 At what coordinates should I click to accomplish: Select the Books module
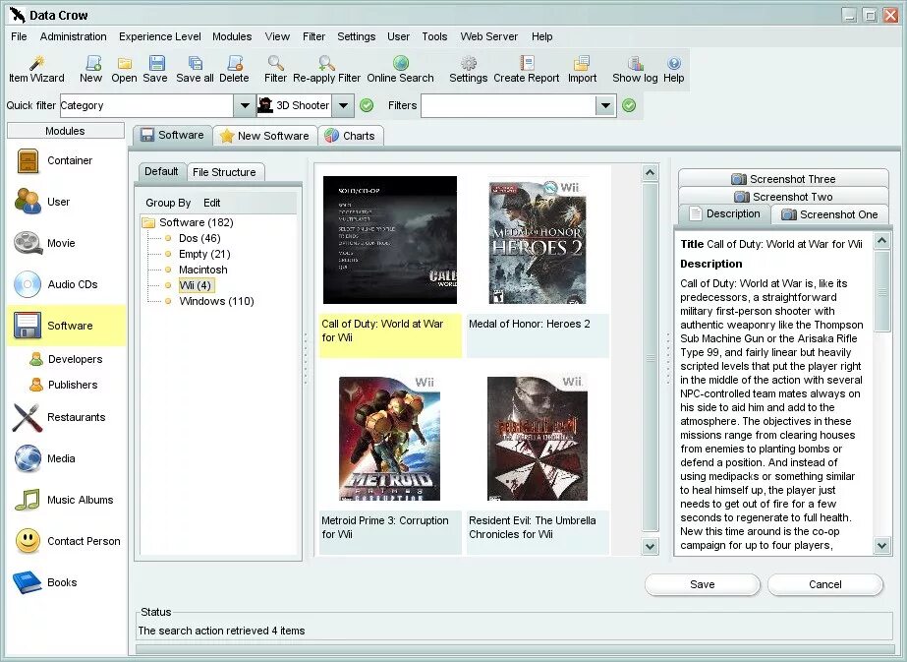tap(63, 582)
